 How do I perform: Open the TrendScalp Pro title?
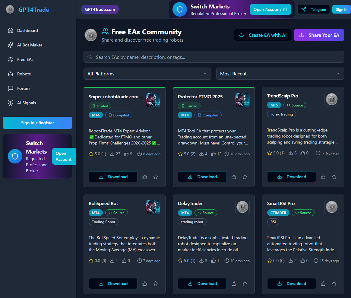click(x=283, y=96)
